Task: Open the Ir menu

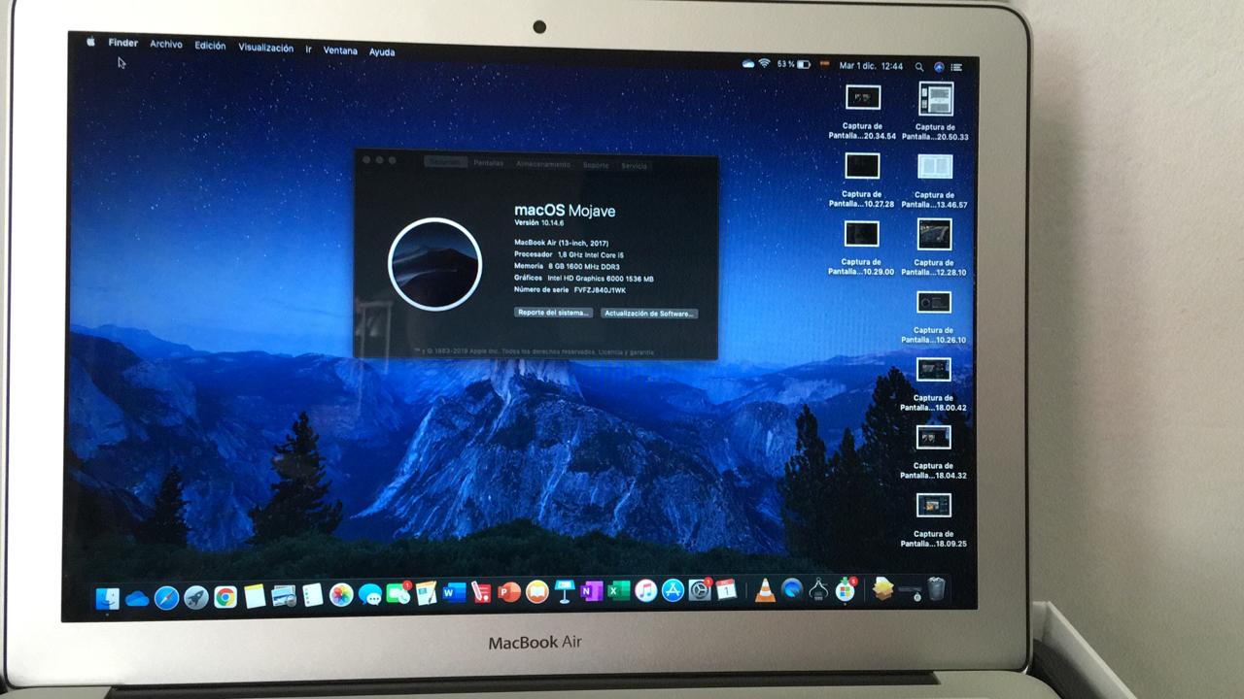Action: [308, 49]
